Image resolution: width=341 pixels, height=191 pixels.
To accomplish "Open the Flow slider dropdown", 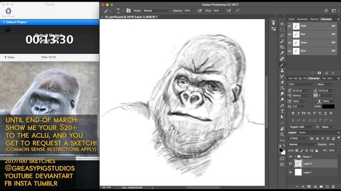I will click(x=222, y=11).
